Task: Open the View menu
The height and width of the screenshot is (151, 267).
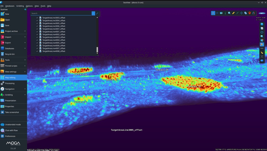Action: (37, 6)
